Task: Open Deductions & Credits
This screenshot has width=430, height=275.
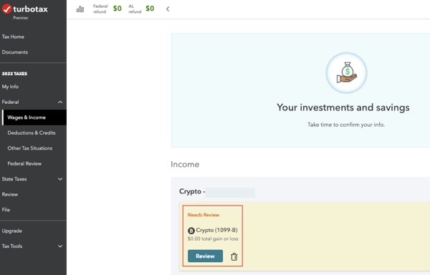Action: click(x=32, y=132)
